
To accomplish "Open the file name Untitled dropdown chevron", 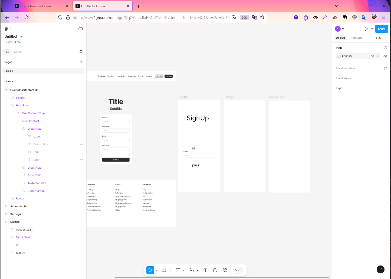I will 21,37.
